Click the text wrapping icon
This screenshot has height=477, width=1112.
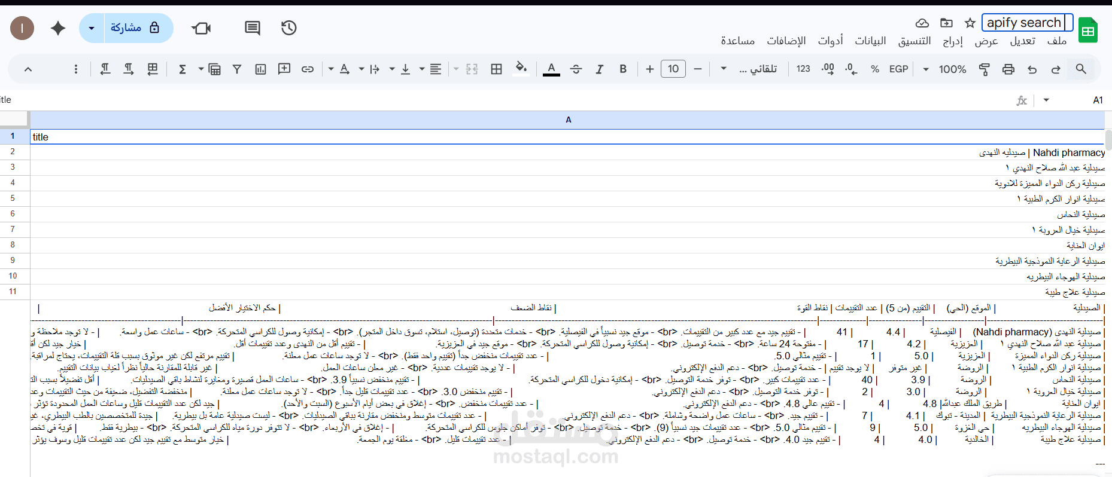coord(375,69)
